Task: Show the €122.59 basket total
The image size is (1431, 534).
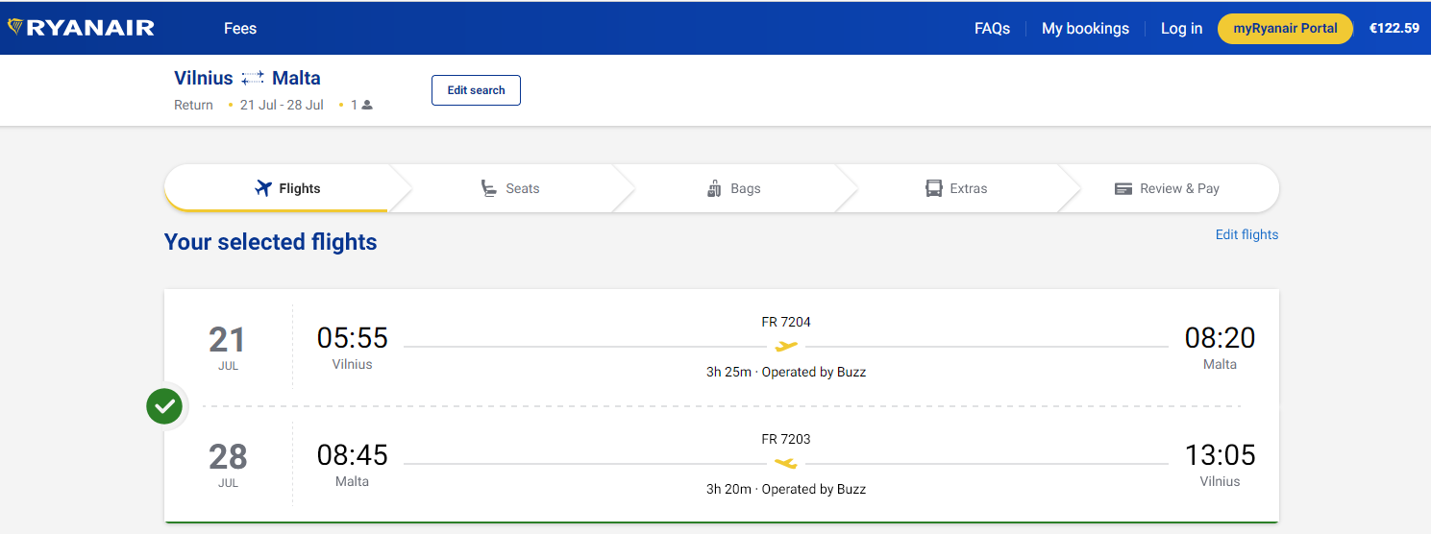Action: pyautogui.click(x=1394, y=28)
